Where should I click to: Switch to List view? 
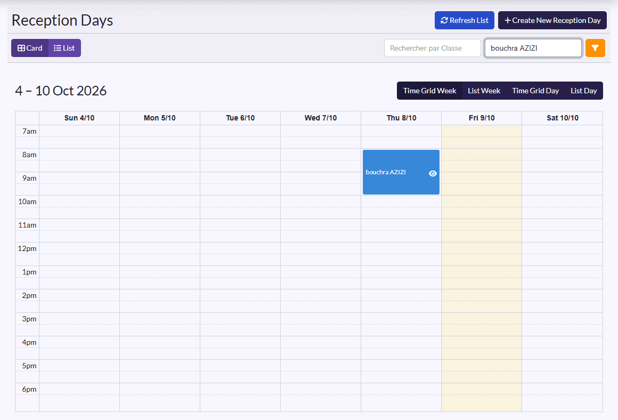64,48
